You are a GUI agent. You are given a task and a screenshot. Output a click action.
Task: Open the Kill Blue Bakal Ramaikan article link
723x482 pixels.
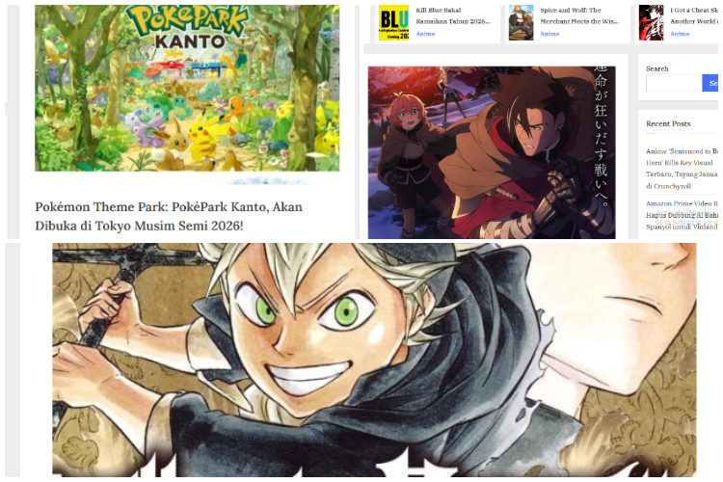click(453, 15)
